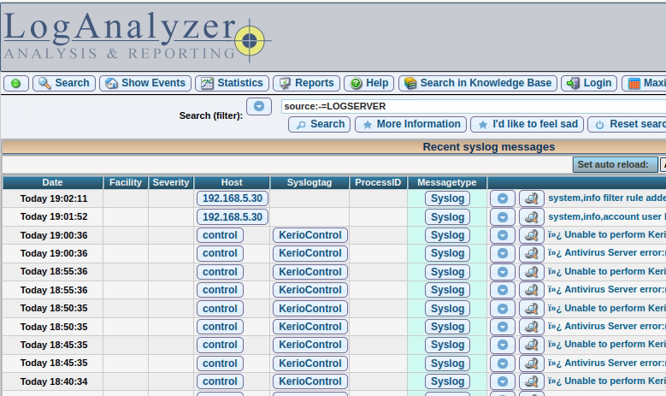Open the dropdown arrow beside Antivirus Server error at 18:50:35
The width and height of the screenshot is (666, 396).
(503, 327)
